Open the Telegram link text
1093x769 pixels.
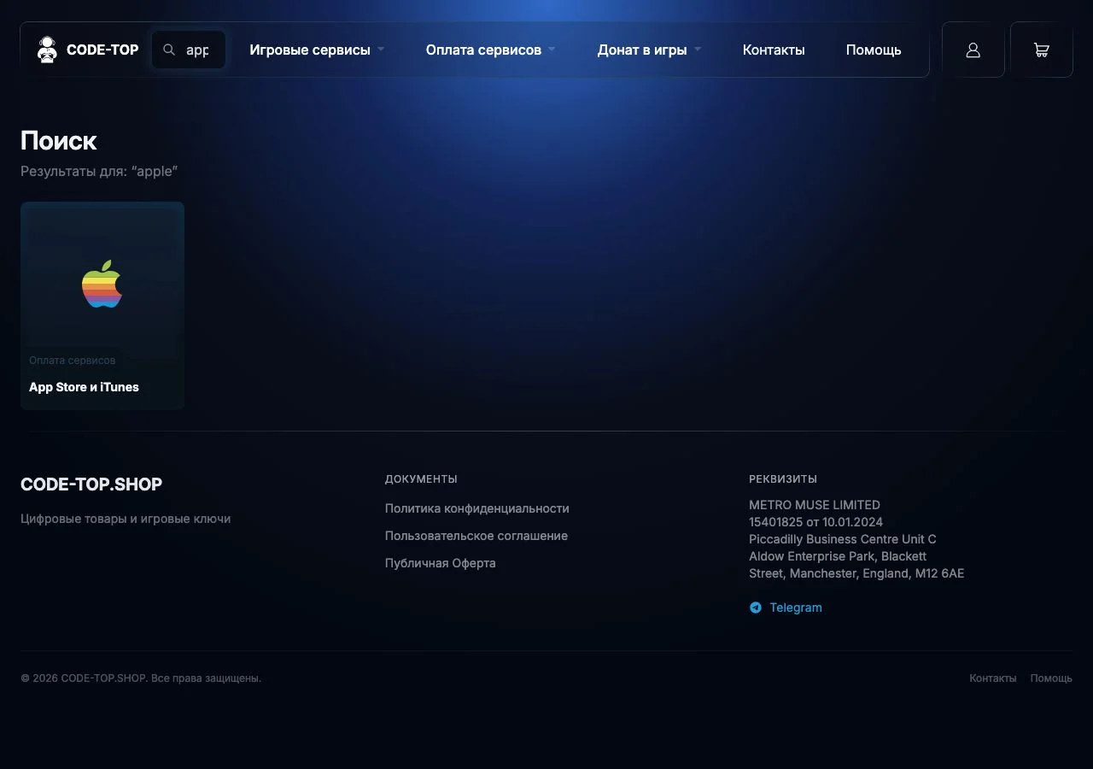(796, 608)
